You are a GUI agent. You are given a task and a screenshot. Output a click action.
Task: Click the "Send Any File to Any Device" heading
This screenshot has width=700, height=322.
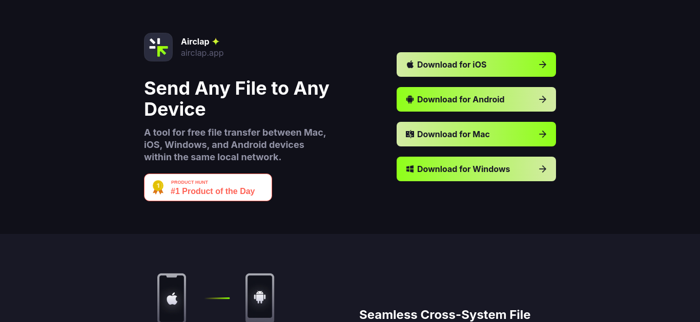(x=237, y=99)
